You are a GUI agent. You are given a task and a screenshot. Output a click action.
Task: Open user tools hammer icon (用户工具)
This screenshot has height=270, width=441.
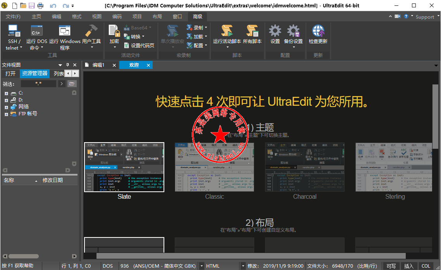pyautogui.click(x=91, y=36)
